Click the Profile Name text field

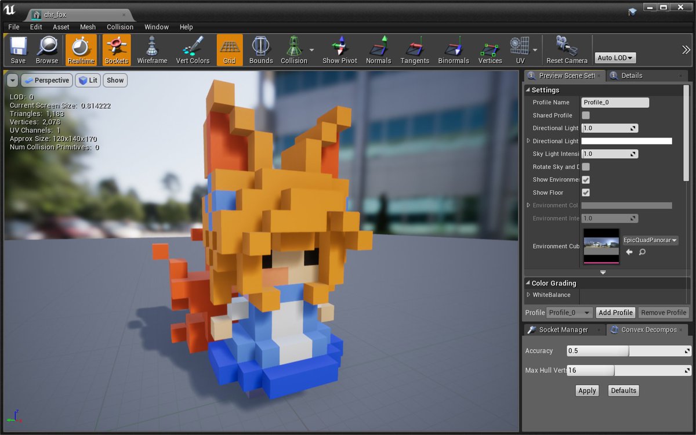615,103
